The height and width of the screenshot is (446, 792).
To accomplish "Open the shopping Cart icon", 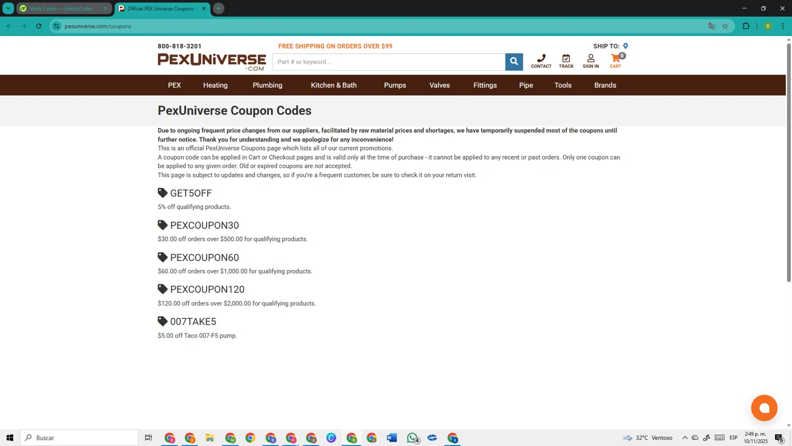I will tap(616, 61).
